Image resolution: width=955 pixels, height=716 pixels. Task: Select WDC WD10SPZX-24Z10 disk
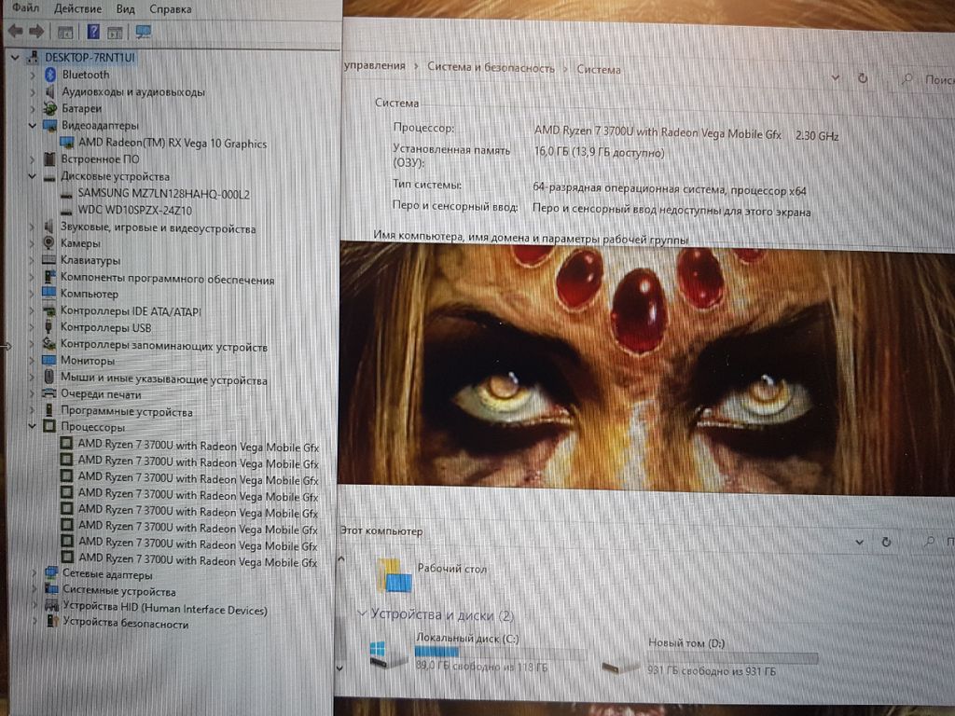134,211
